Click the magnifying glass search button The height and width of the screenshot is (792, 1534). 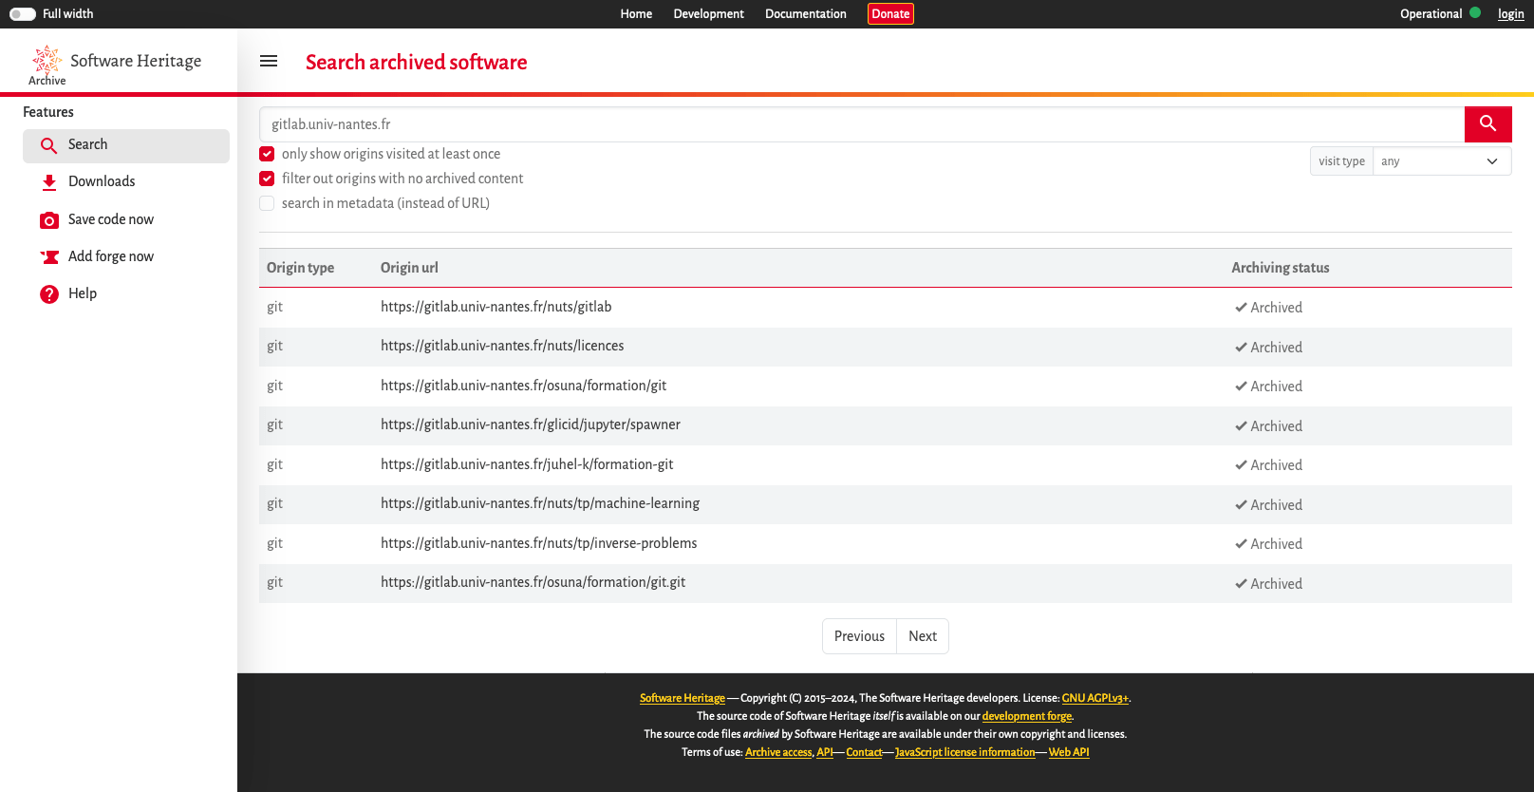tap(1487, 124)
